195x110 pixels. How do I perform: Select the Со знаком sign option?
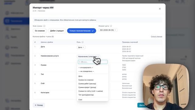40,31
